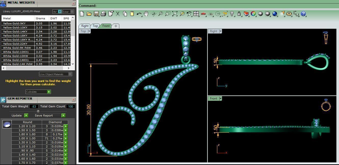
Task: Click the Undo arrow icon
Action: point(139,14)
